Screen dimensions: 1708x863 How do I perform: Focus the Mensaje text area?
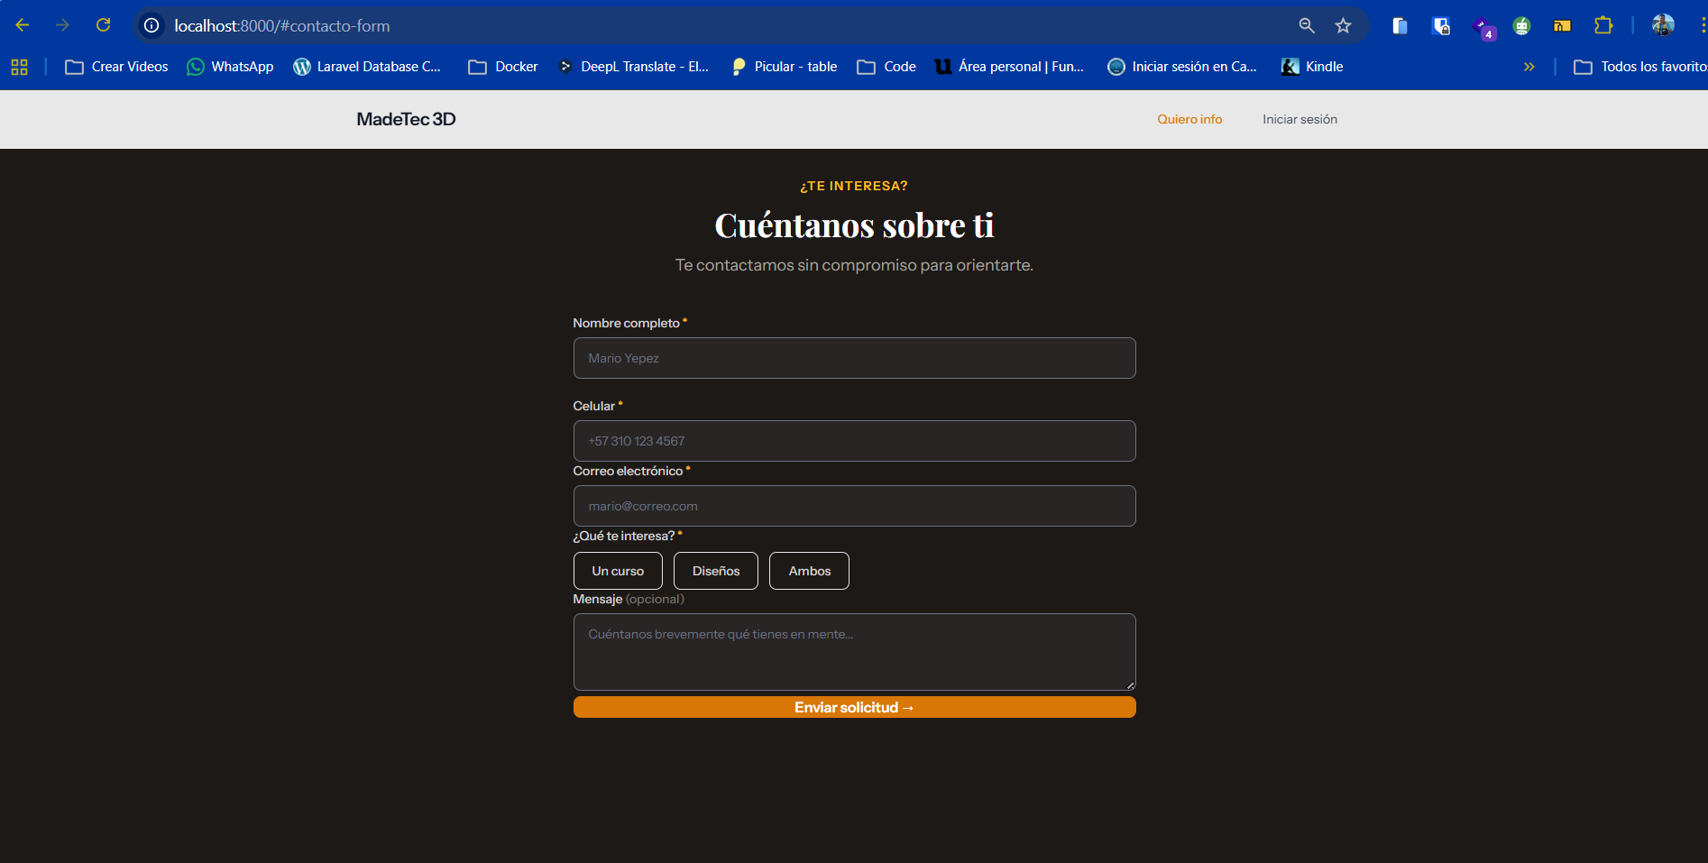coord(854,652)
